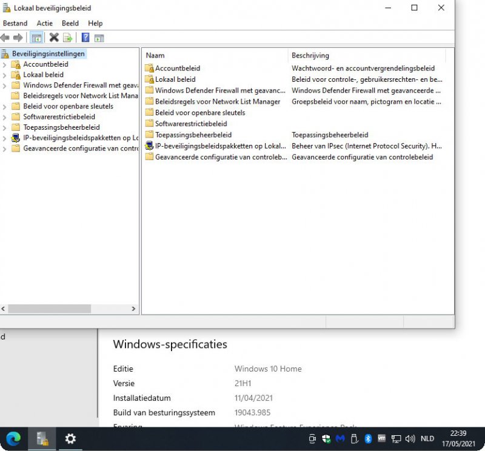
Task: Click the Malwarebytes tray icon
Action: pyautogui.click(x=340, y=438)
